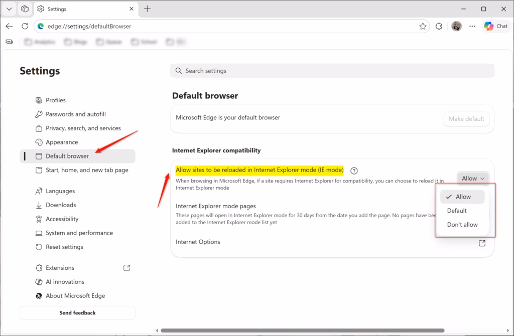The width and height of the screenshot is (514, 336).
Task: Open the Allow dropdown for IE mode
Action: point(472,178)
